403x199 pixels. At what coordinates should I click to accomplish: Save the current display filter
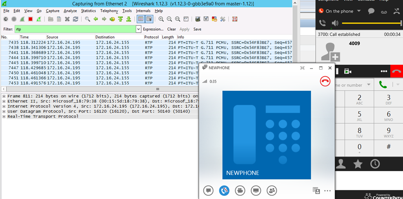[x=198, y=29]
